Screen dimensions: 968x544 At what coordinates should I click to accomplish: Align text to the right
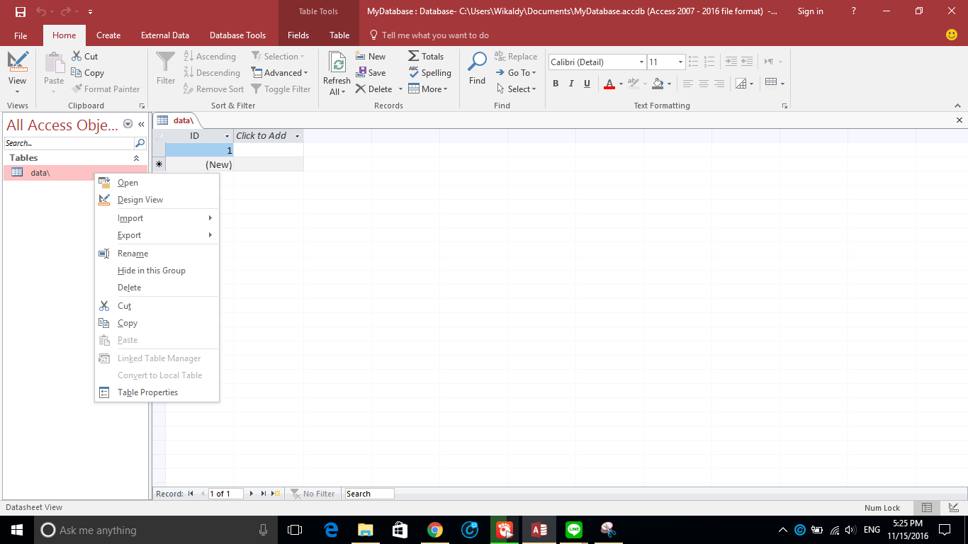click(719, 84)
